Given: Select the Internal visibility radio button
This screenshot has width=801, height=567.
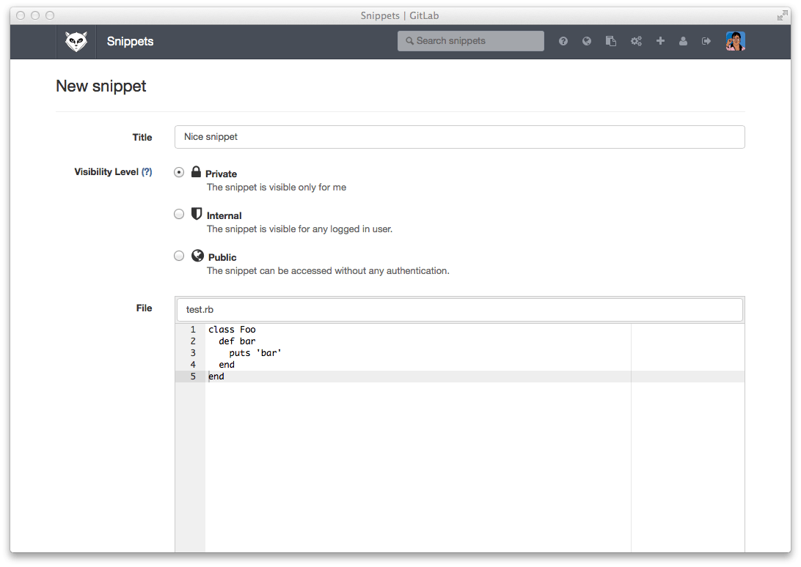Looking at the screenshot, I should click(179, 215).
